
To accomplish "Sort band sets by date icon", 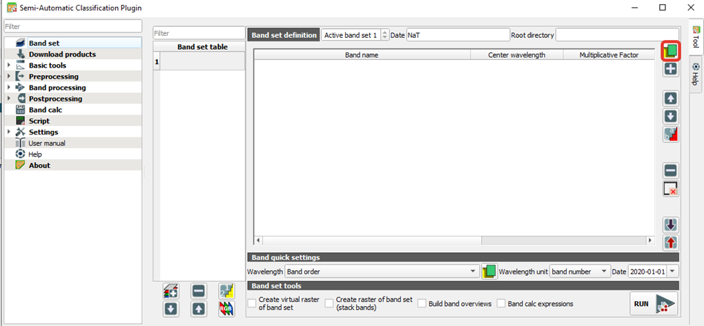I will click(227, 291).
